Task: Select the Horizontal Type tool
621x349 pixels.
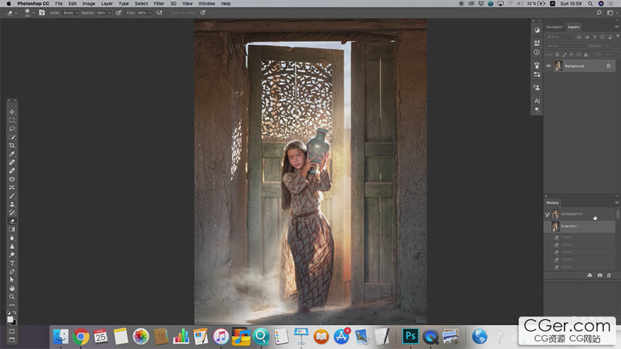Action: click(12, 263)
